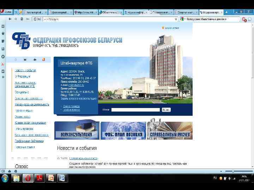Screen dimensions: 254x190
Task: Select the active Федерация проф tab
Action: [211, 12]
